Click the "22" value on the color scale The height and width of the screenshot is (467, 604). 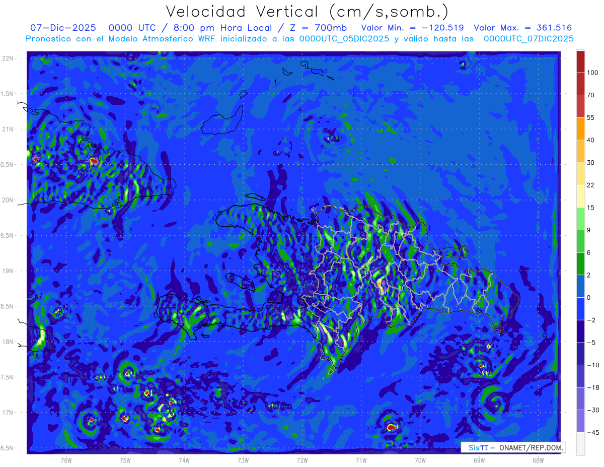tap(591, 185)
